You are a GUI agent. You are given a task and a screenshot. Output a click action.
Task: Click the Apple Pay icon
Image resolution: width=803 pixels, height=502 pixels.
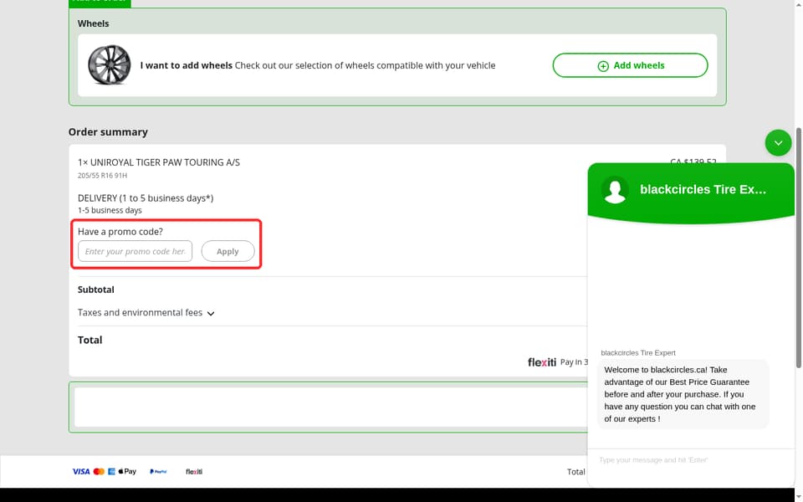pyautogui.click(x=127, y=471)
